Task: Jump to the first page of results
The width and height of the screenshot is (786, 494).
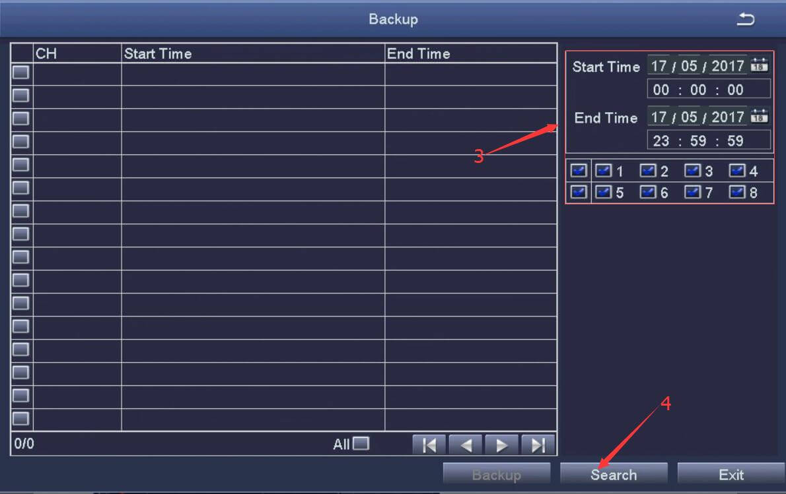Action: (427, 444)
